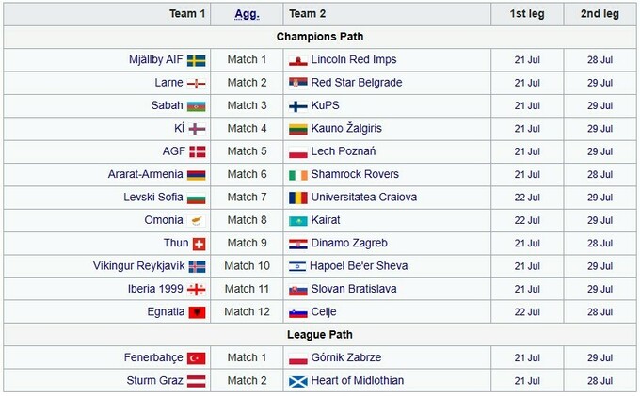Open the Shamrock Rovers team link
Screen dimensions: 640x396
[355, 174]
